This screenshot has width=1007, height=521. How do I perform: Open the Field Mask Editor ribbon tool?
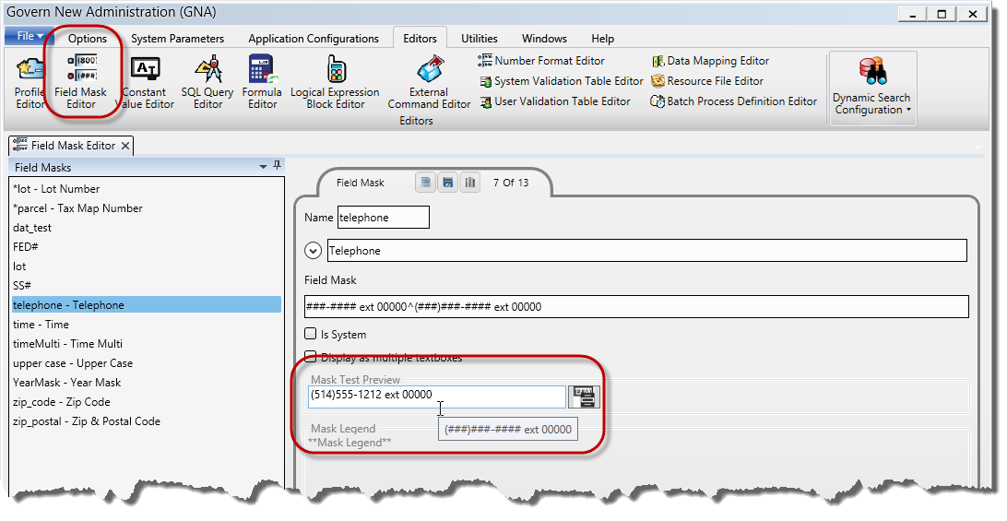(x=80, y=81)
